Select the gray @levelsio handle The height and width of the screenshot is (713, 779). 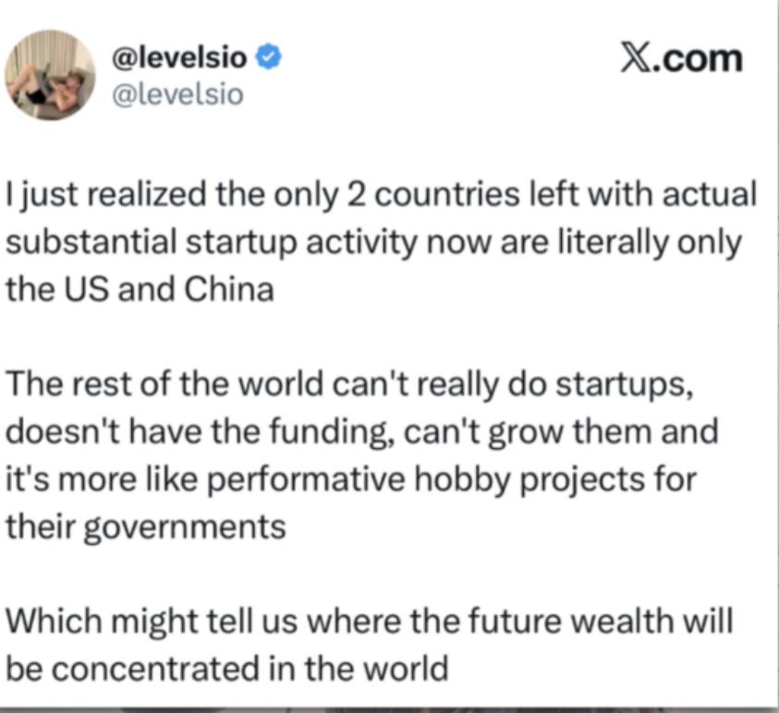[x=177, y=94]
